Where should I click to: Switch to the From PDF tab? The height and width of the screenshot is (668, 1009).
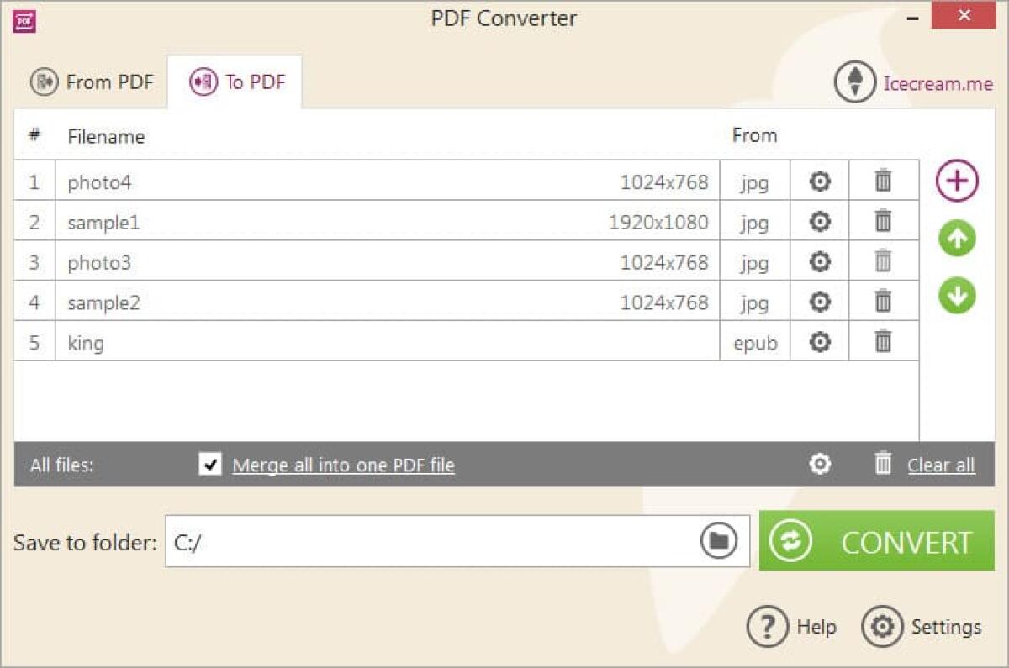91,82
